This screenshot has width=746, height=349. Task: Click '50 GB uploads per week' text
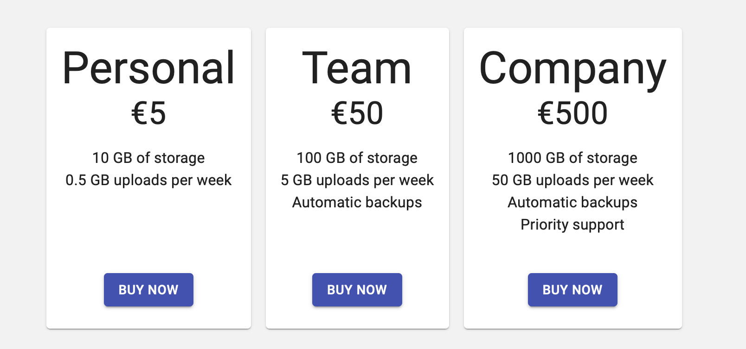572,180
